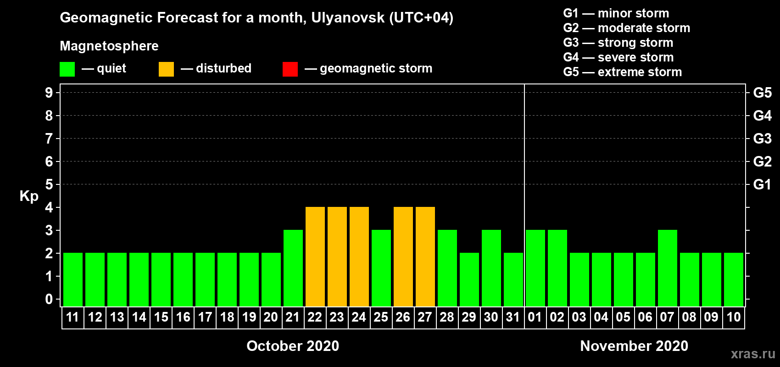This screenshot has height=367, width=780.
Task: Select the orange bar for October 27
Action: coord(425,256)
